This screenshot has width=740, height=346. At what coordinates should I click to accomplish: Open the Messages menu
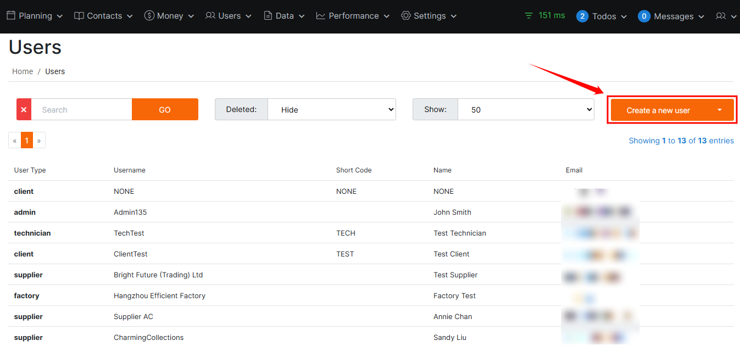tap(671, 16)
